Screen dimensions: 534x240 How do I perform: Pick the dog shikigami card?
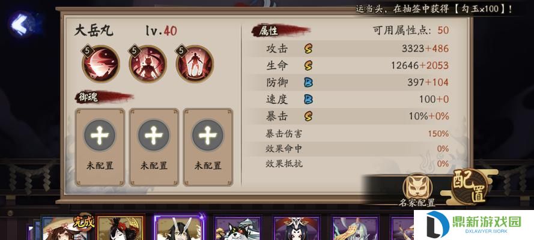[238, 228]
